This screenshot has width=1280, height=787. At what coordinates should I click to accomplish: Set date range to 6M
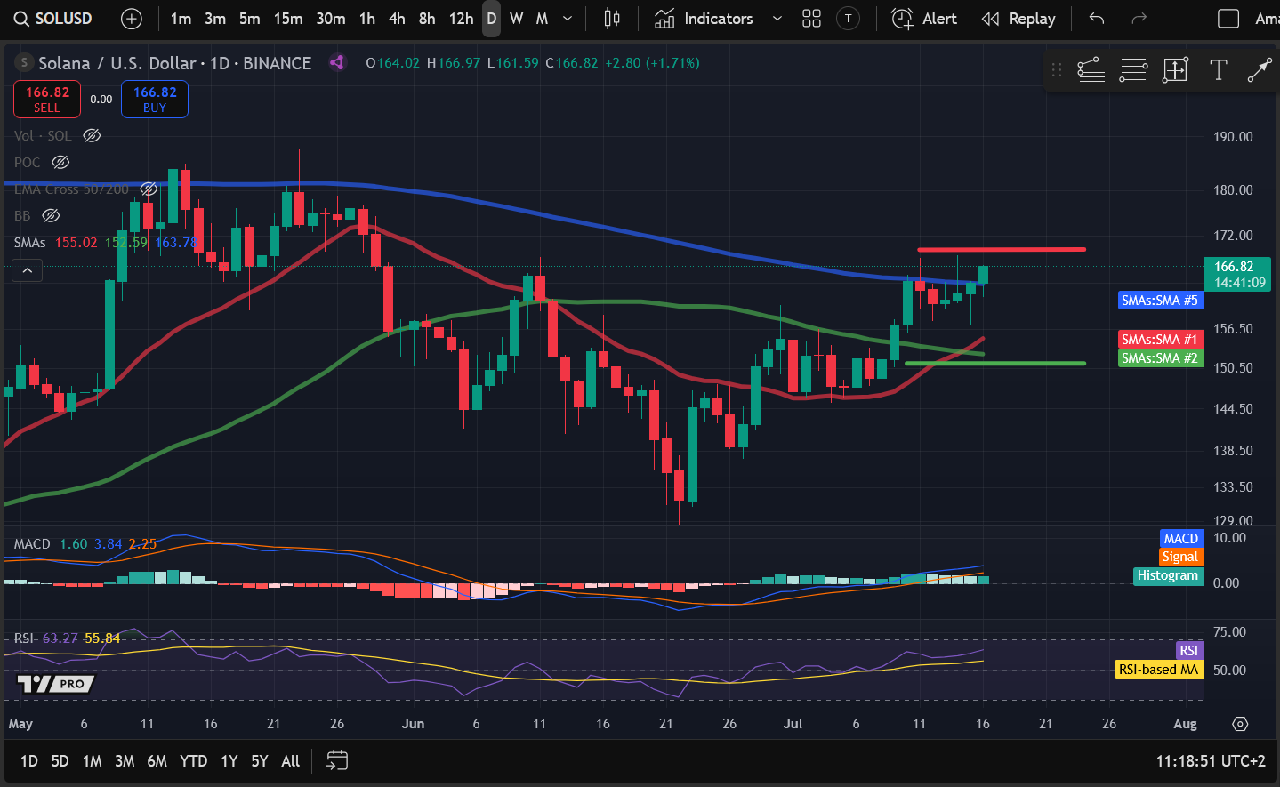157,760
